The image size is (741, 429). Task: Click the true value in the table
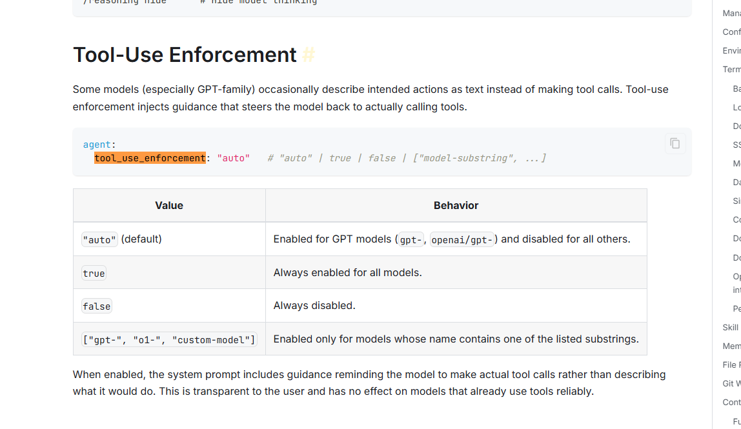pyautogui.click(x=94, y=273)
